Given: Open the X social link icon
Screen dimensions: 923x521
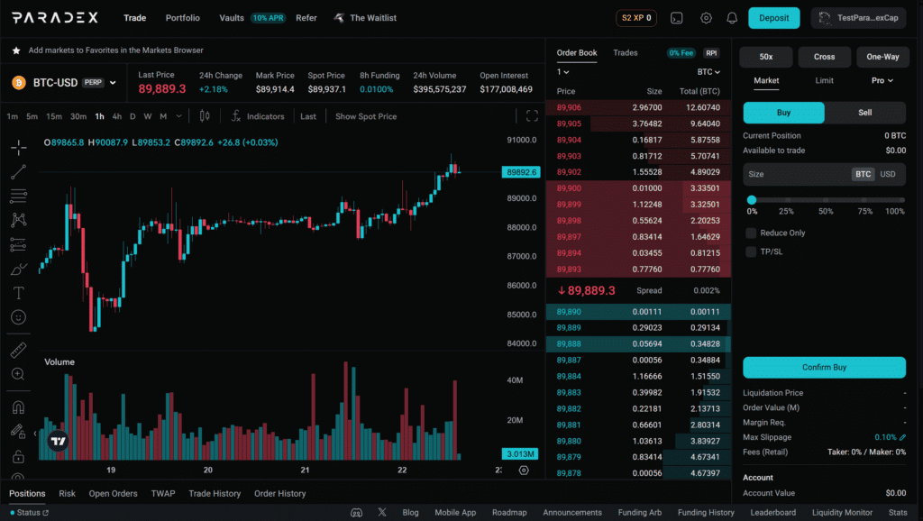Looking at the screenshot, I should 382,512.
